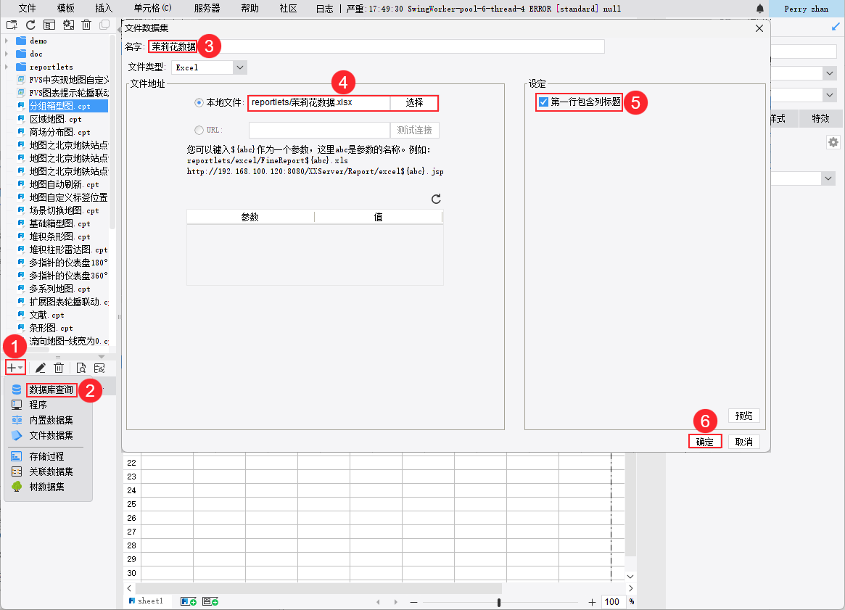Click the 确定 button
This screenshot has width=845, height=610.
click(705, 442)
